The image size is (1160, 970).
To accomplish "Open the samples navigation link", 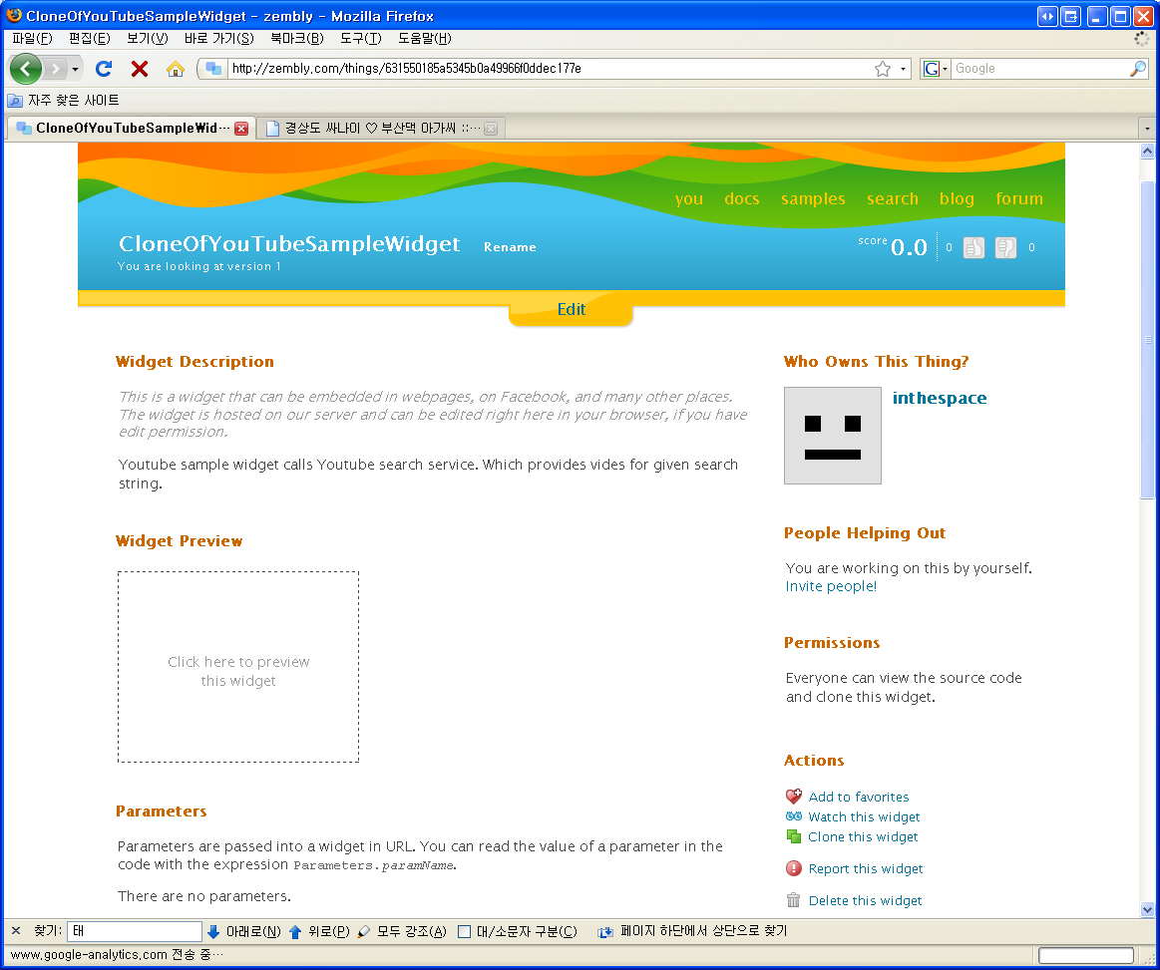I will [x=812, y=198].
